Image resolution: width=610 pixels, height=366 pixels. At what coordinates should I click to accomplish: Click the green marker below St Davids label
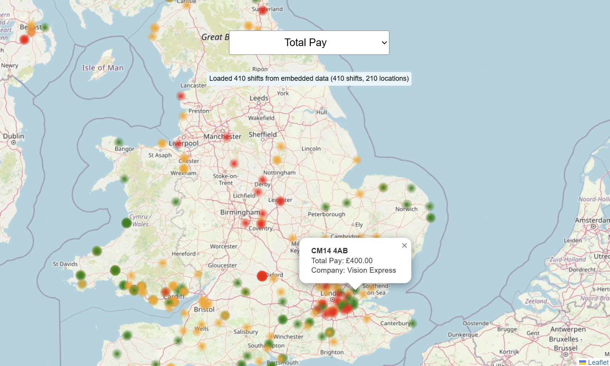pos(80,275)
